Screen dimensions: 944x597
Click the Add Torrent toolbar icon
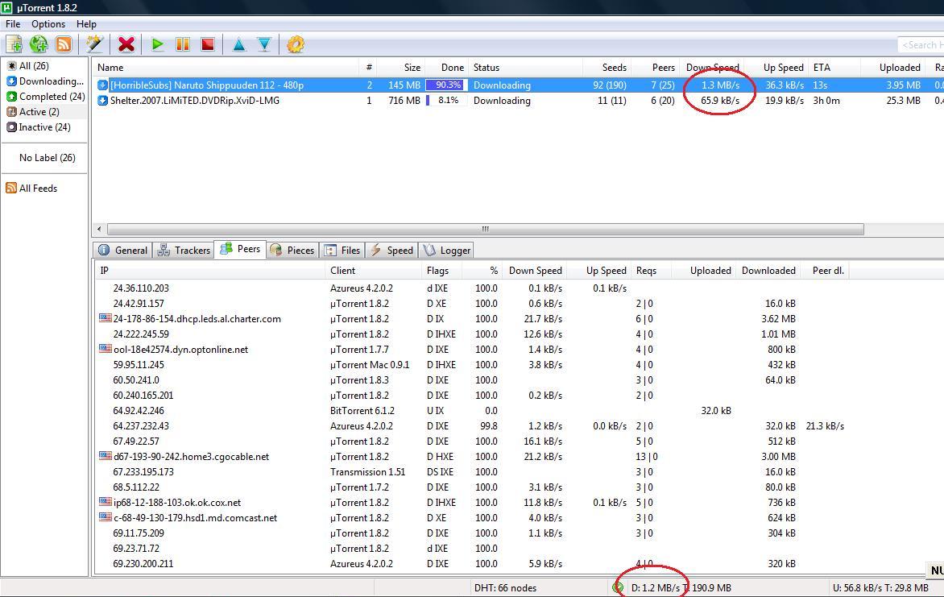(x=14, y=44)
